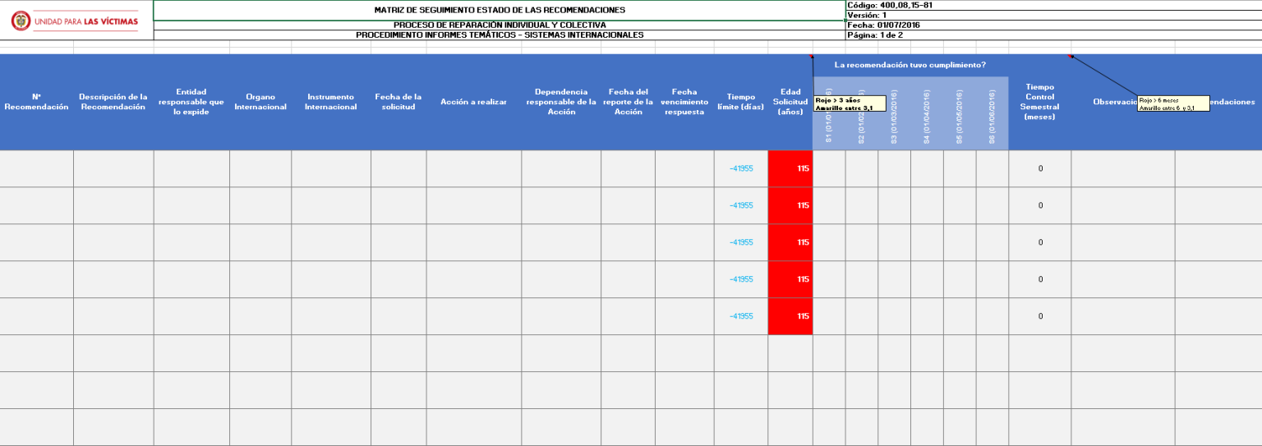Select the 'Tiempo Control Semestral (meses)' header
The image size is (1262, 446).
point(1039,102)
